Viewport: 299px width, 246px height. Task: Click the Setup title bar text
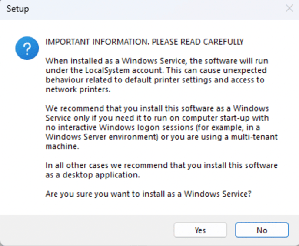(x=18, y=9)
